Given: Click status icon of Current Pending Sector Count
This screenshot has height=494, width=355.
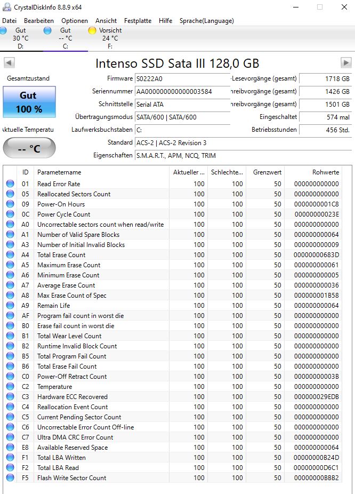Looking at the screenshot, I should click(x=10, y=417).
